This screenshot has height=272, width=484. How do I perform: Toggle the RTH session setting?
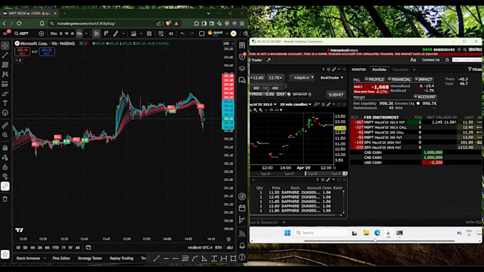click(x=219, y=247)
